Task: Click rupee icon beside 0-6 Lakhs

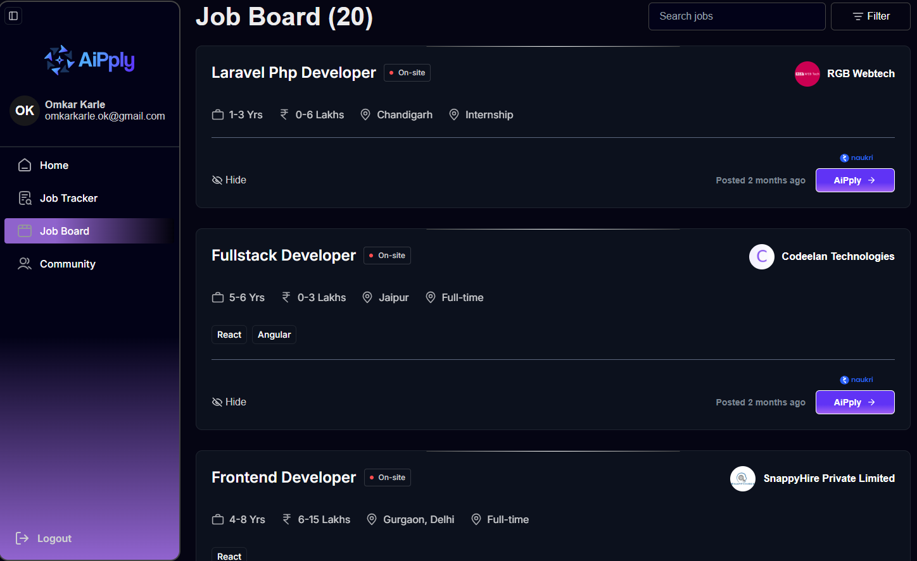Action: click(284, 114)
